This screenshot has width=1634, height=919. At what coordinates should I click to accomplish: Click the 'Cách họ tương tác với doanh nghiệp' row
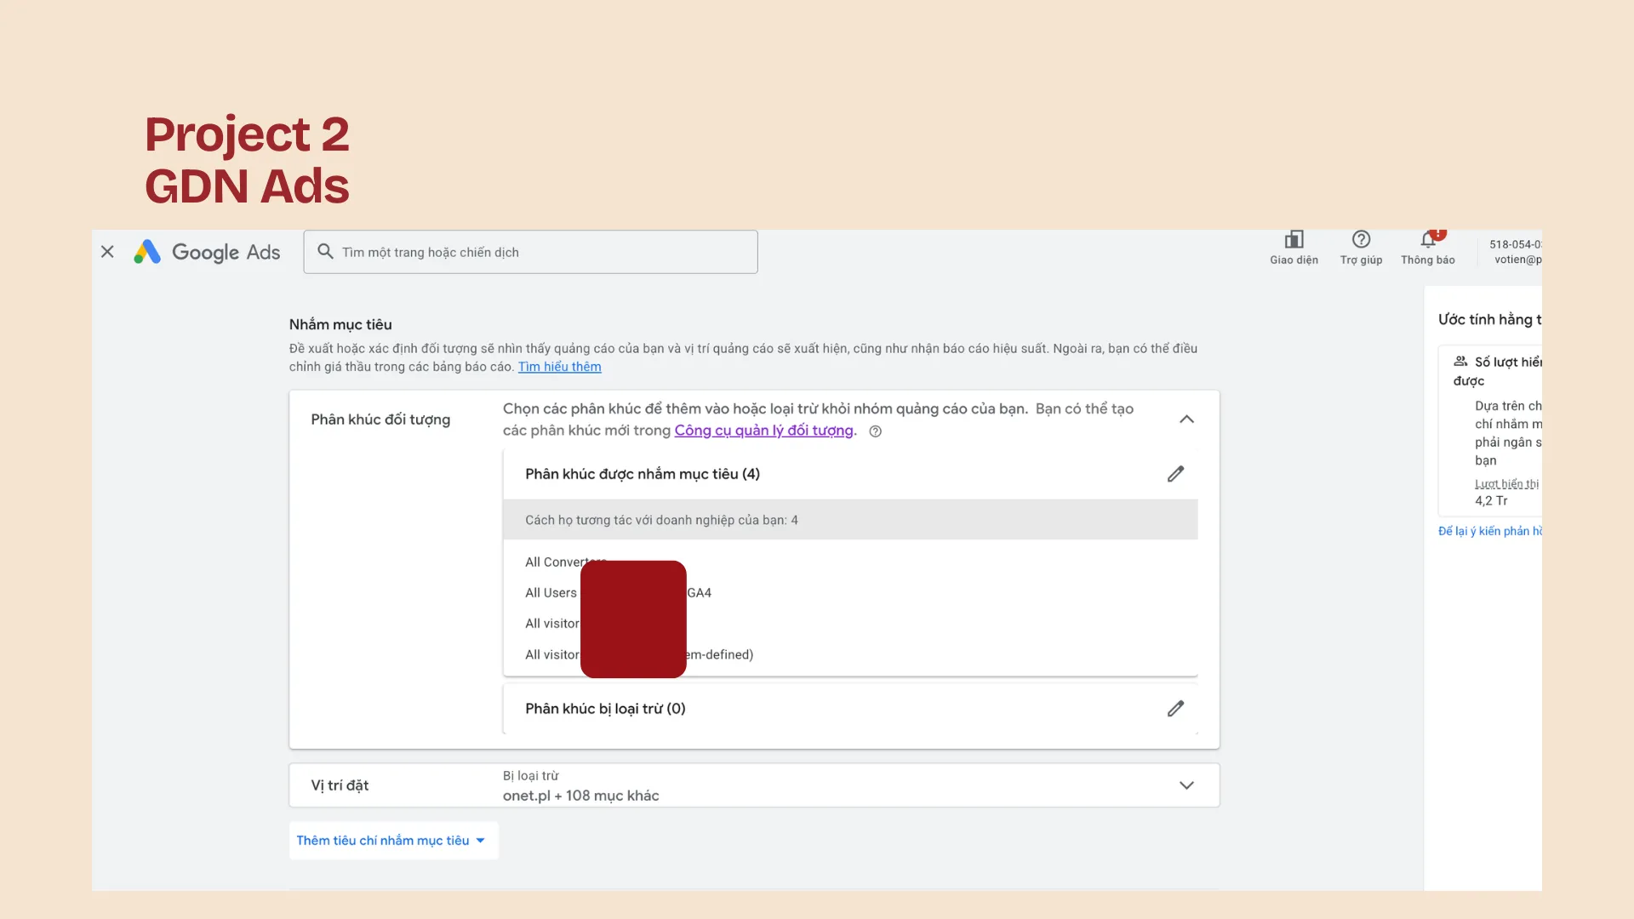click(x=850, y=520)
